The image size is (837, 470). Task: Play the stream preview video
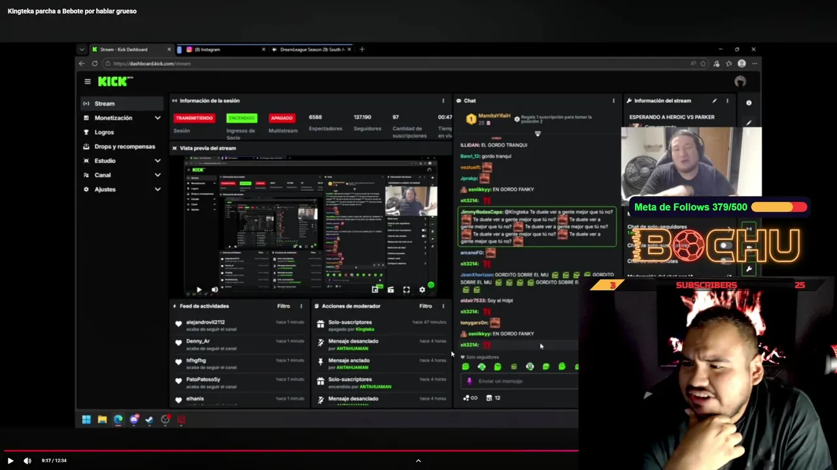coord(199,290)
